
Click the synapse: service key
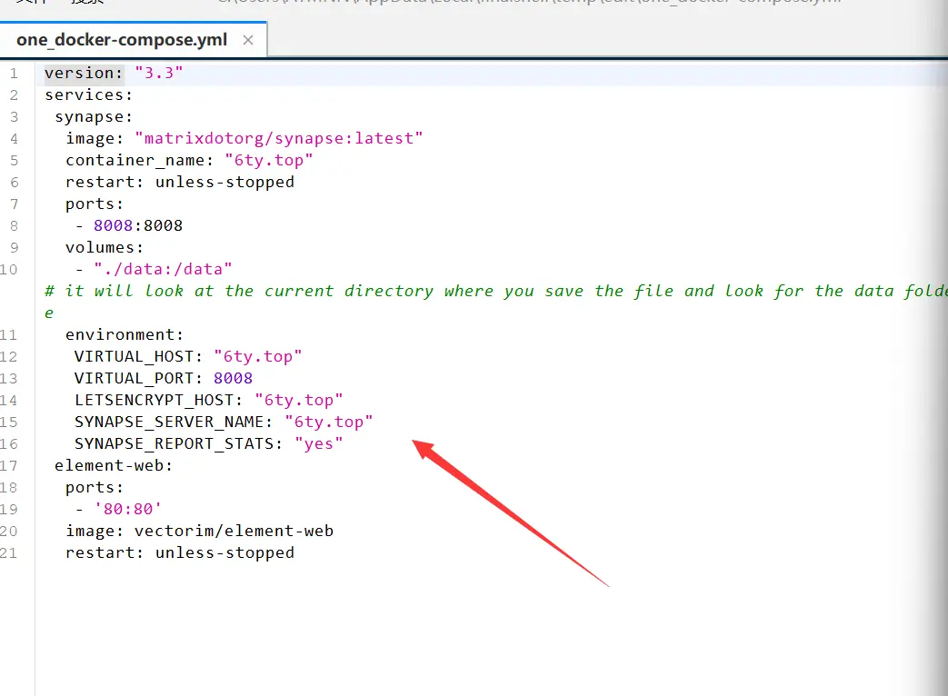tap(93, 116)
